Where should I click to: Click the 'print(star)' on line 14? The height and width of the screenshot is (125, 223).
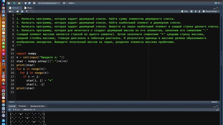tap(25, 65)
